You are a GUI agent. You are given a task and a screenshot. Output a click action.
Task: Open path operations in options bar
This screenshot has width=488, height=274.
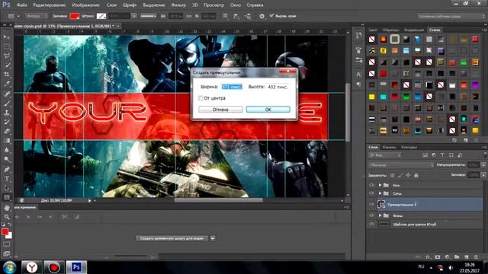[x=226, y=16]
